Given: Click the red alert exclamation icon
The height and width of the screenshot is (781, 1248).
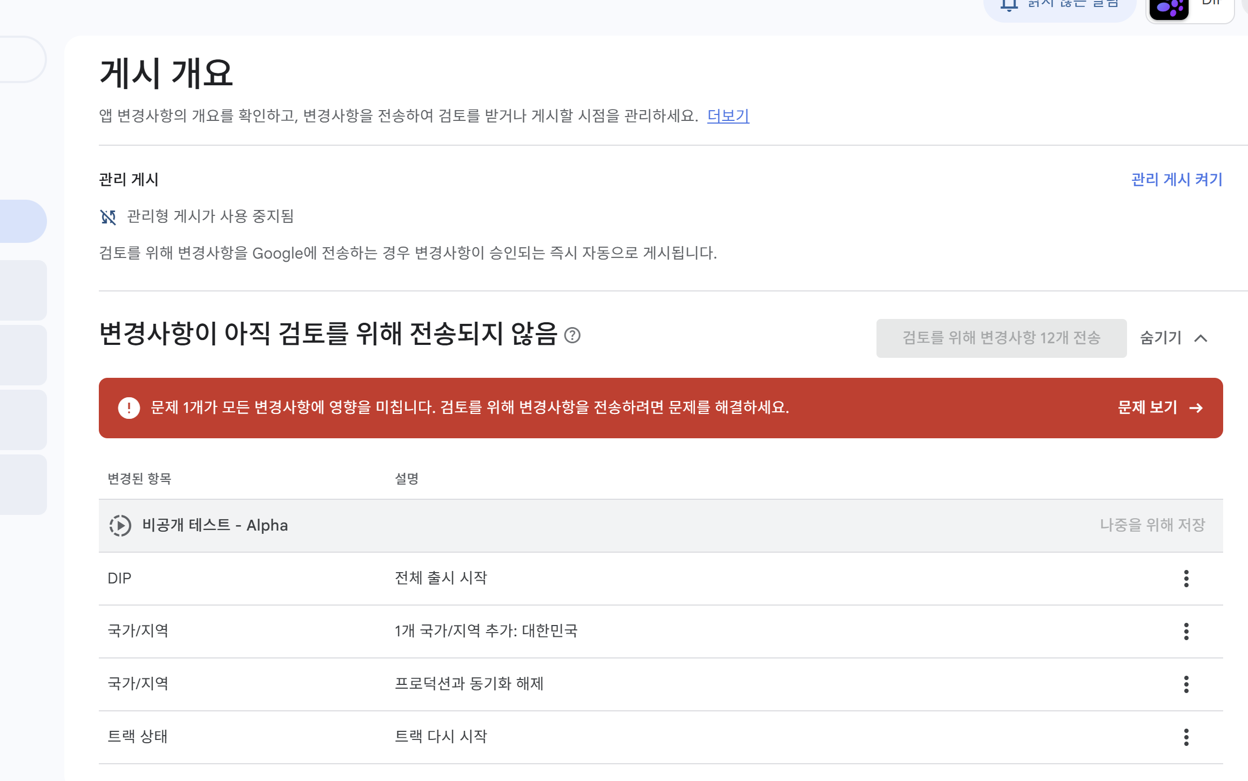Looking at the screenshot, I should click(x=129, y=408).
